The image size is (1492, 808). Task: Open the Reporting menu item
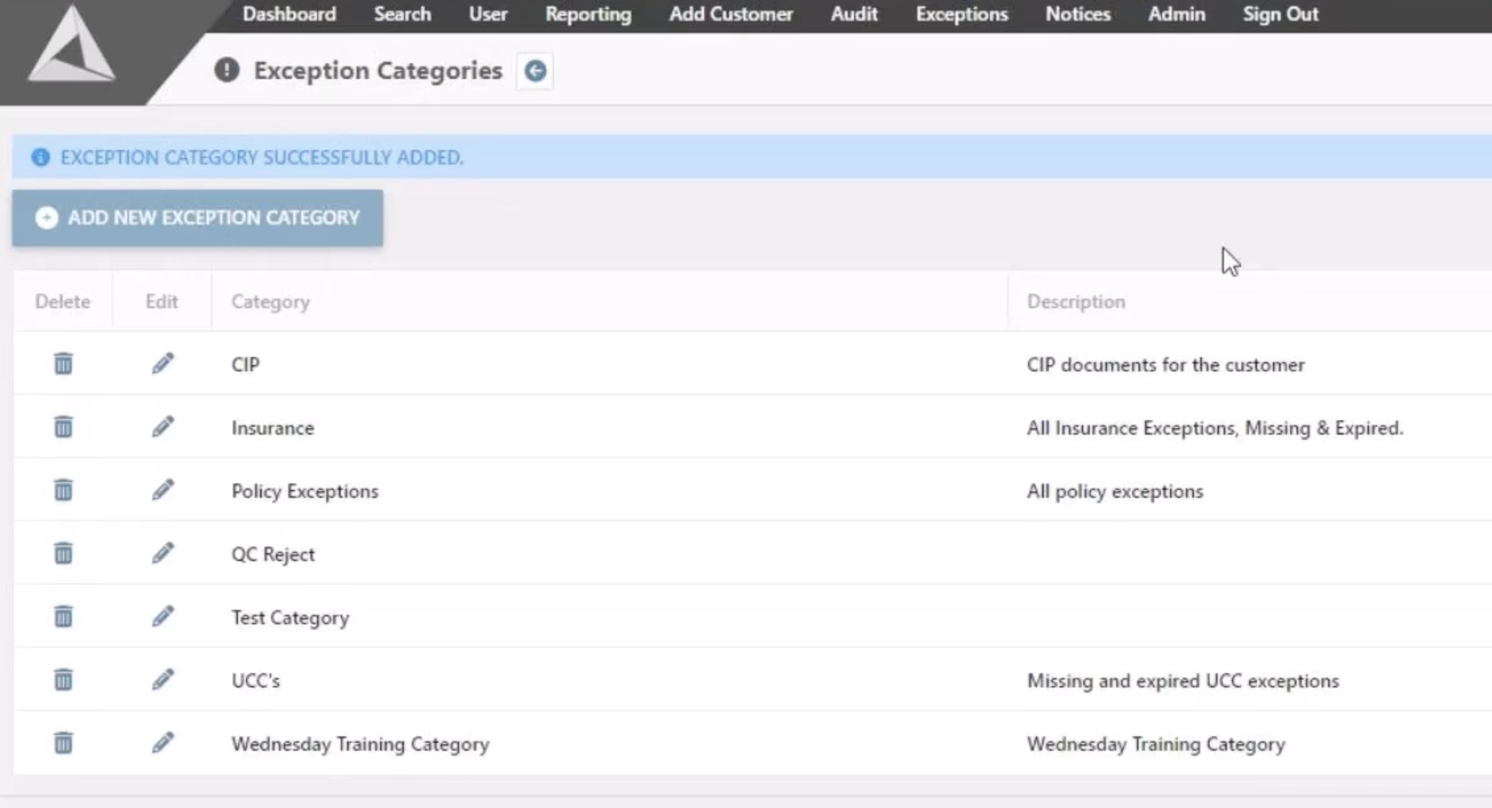pyautogui.click(x=588, y=14)
